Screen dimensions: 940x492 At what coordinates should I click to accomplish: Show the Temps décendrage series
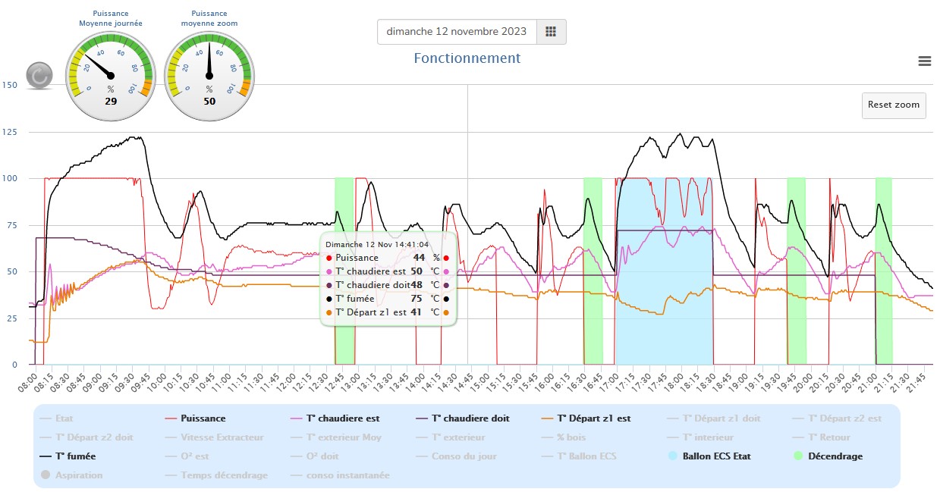(x=216, y=475)
